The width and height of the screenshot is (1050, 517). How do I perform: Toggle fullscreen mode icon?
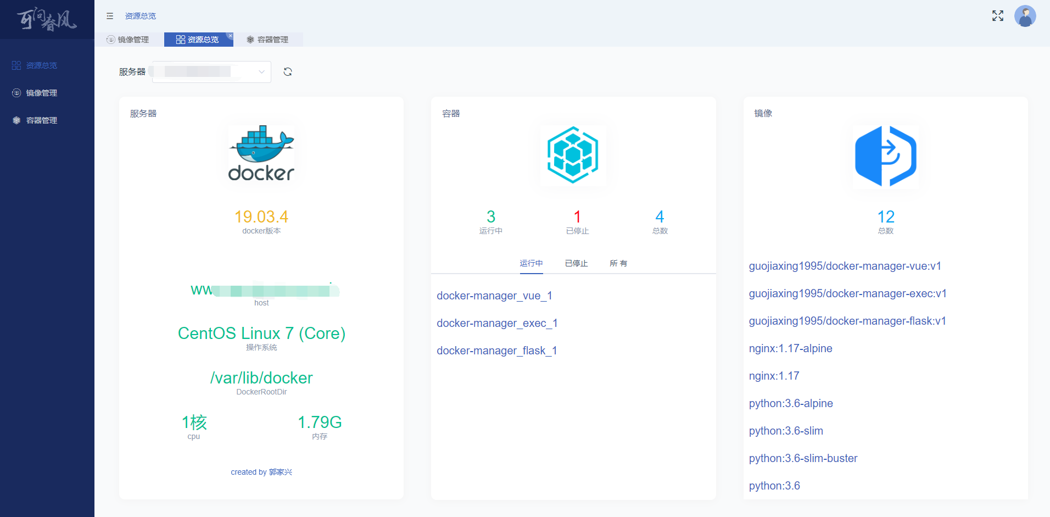[x=997, y=16]
